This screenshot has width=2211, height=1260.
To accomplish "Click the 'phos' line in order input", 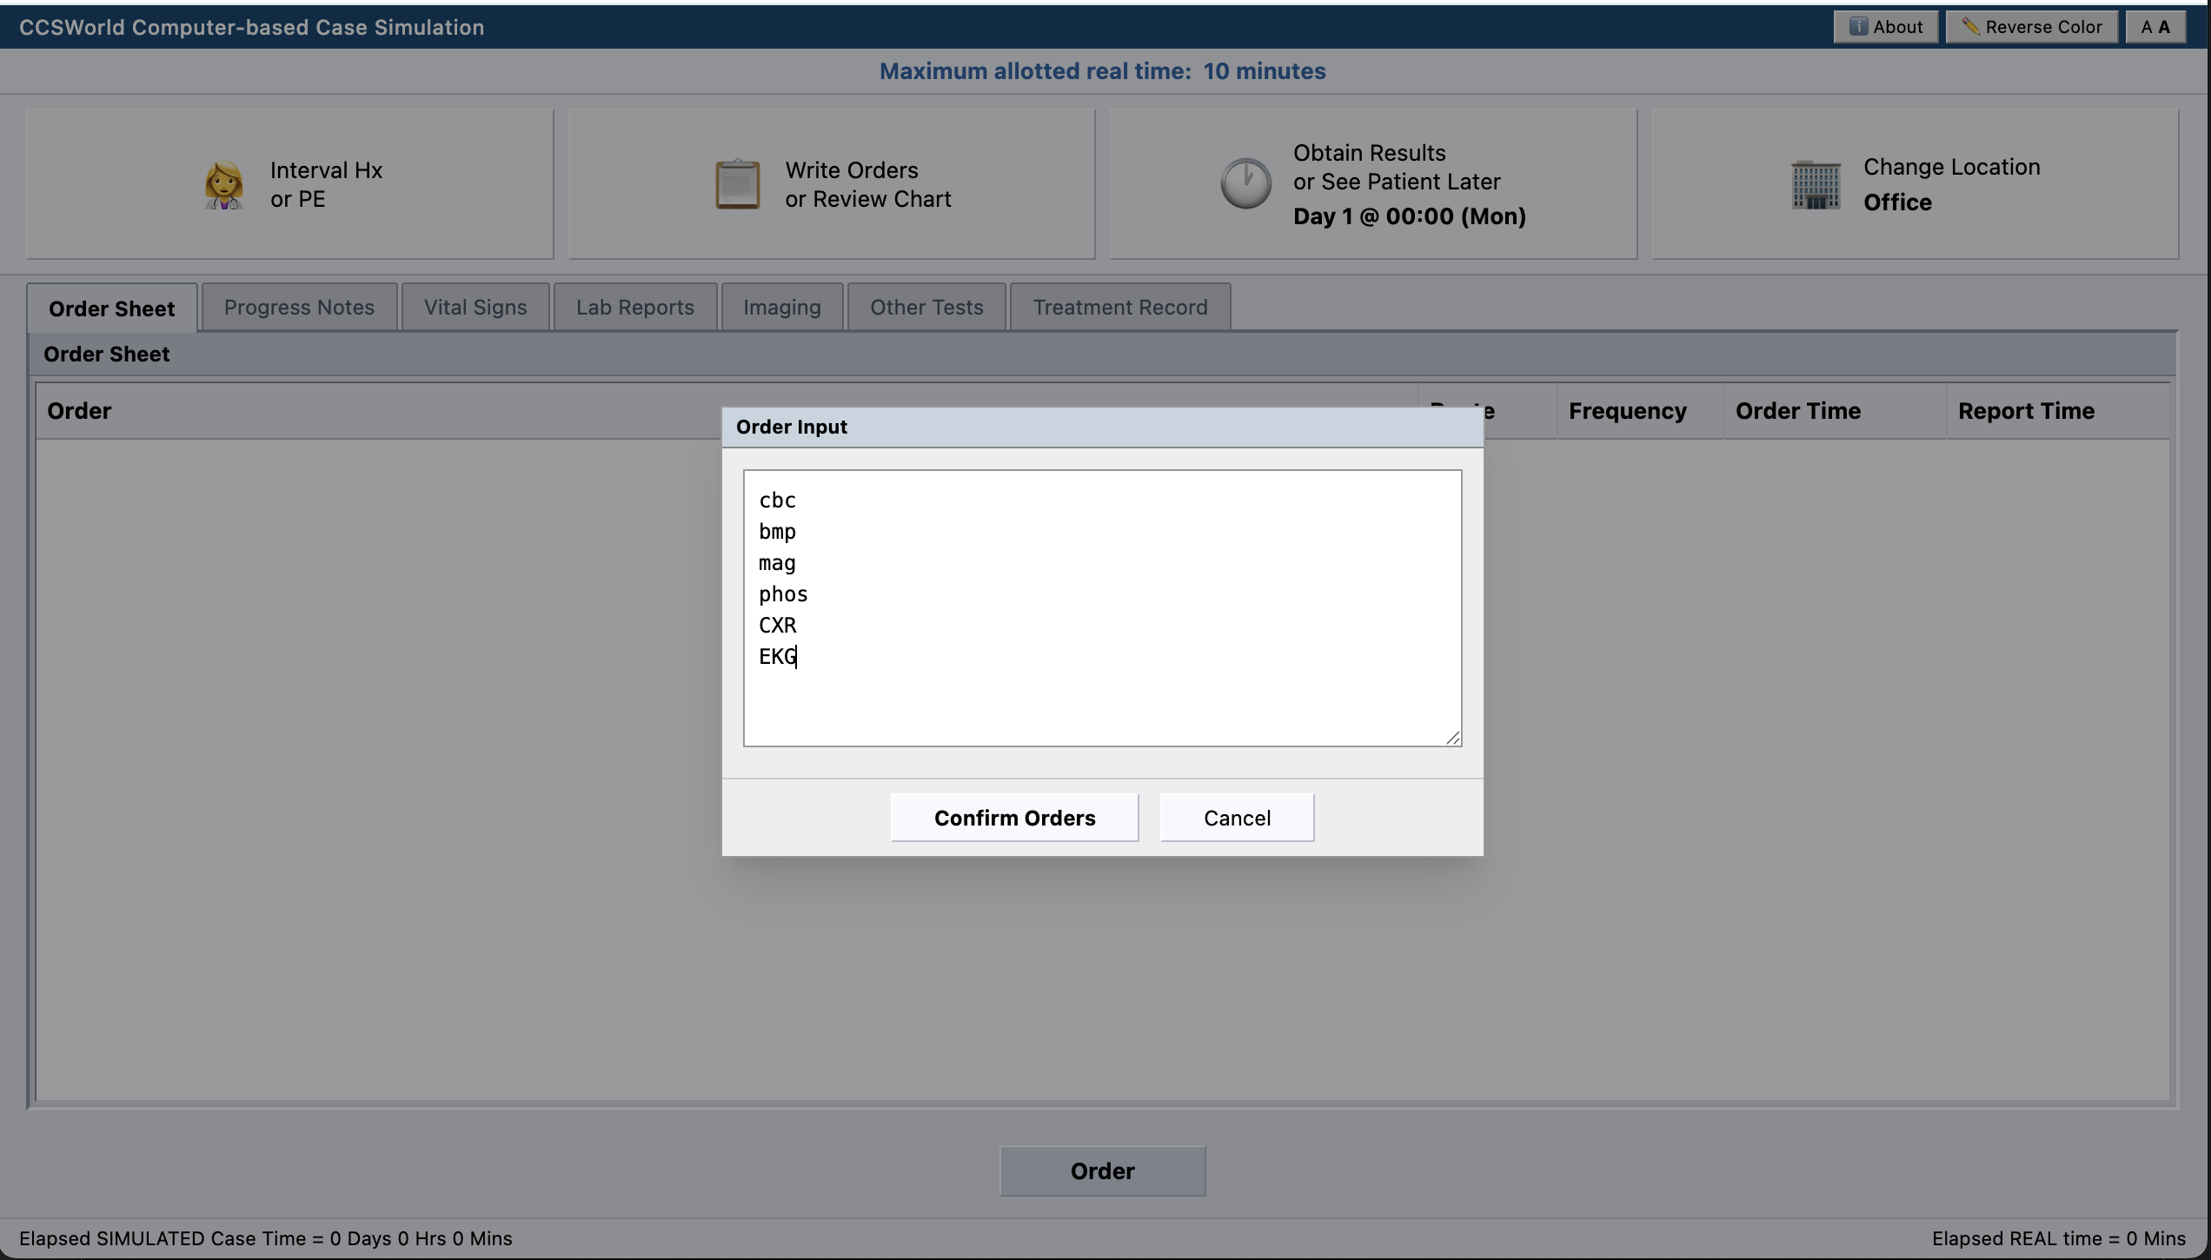I will 783,594.
